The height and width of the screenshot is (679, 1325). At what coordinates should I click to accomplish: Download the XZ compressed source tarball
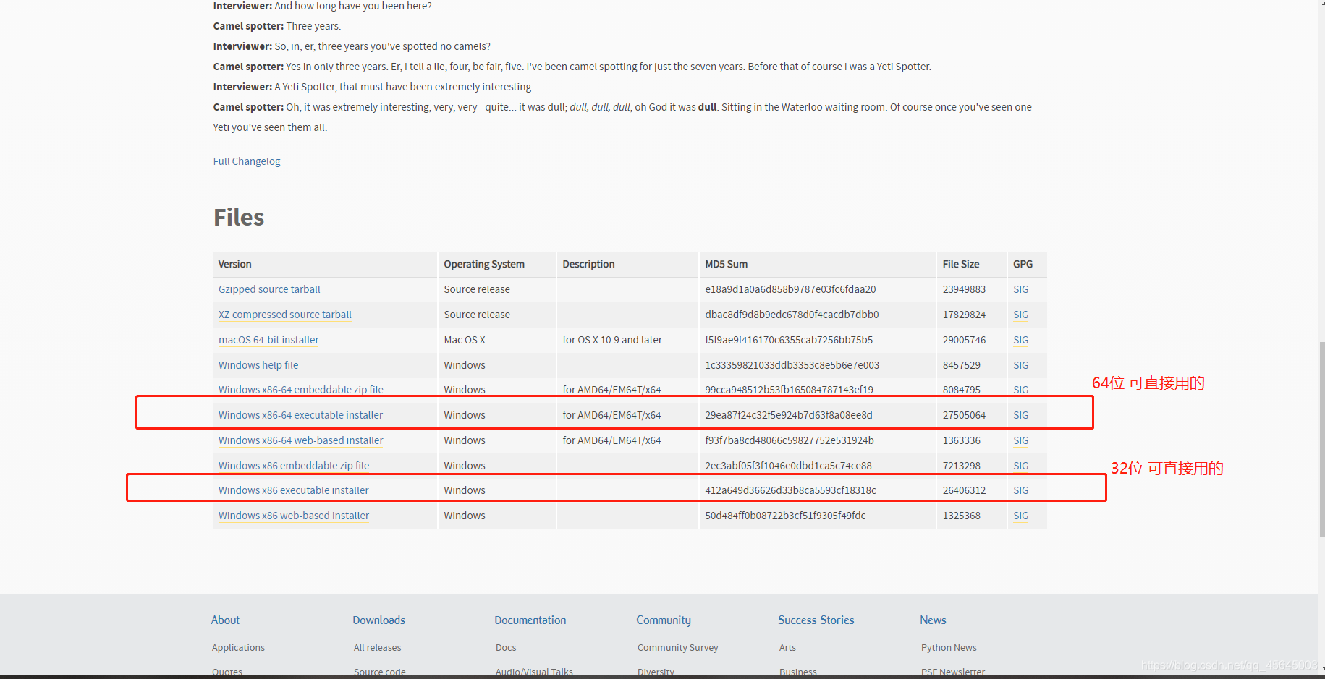(x=285, y=315)
